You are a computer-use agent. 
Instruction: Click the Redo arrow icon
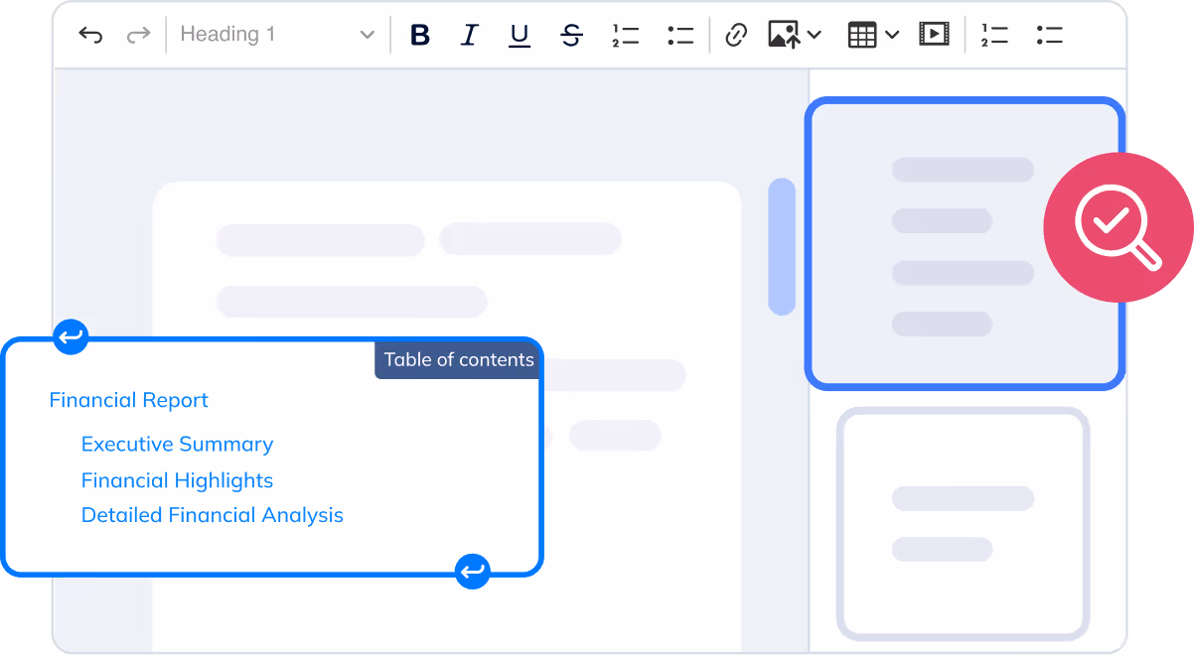138,36
